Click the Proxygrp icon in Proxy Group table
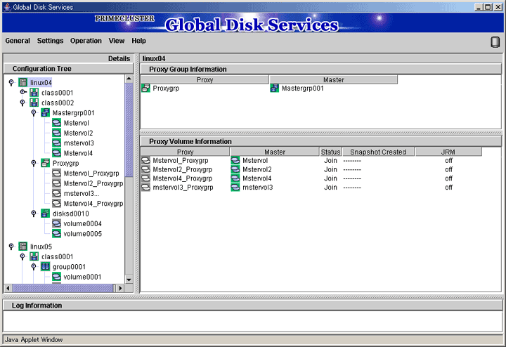This screenshot has height=347, width=506. click(x=146, y=88)
